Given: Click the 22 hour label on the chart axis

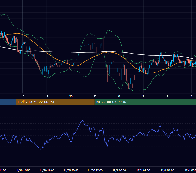Looking at the screenshot, I should click(x=95, y=97).
